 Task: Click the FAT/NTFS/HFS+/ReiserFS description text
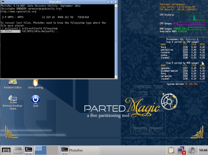(40, 31)
